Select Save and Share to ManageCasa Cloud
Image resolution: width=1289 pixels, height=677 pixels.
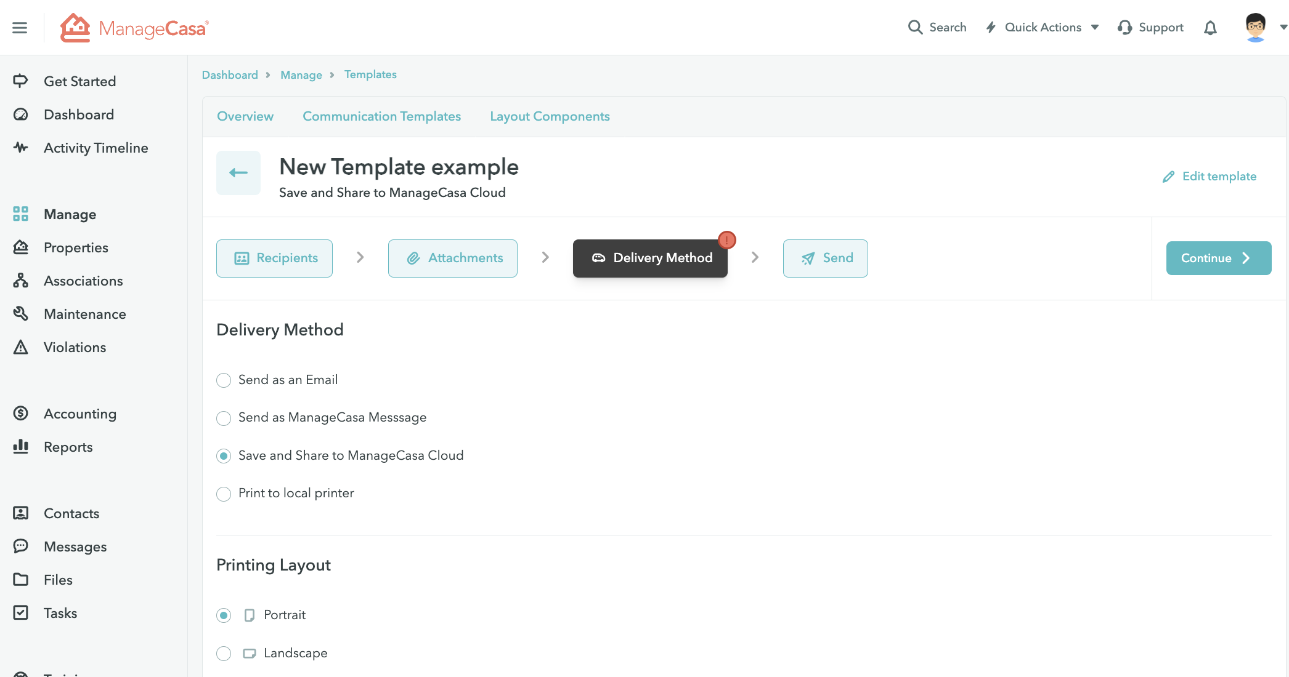[x=224, y=456]
